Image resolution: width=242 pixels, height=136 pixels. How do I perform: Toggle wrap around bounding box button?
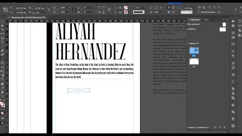(173, 8)
